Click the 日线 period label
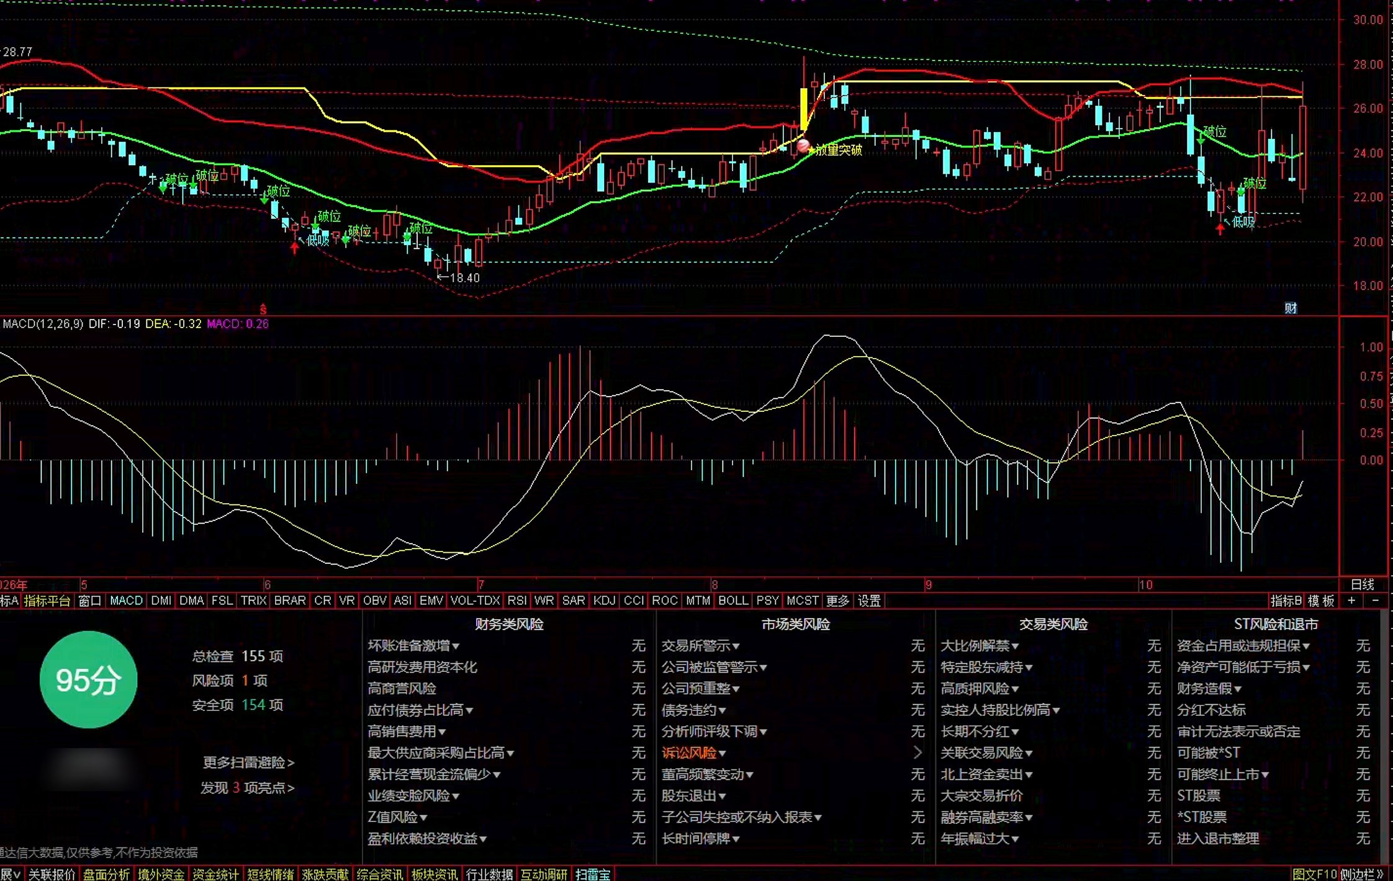Image resolution: width=1393 pixels, height=881 pixels. (x=1363, y=584)
